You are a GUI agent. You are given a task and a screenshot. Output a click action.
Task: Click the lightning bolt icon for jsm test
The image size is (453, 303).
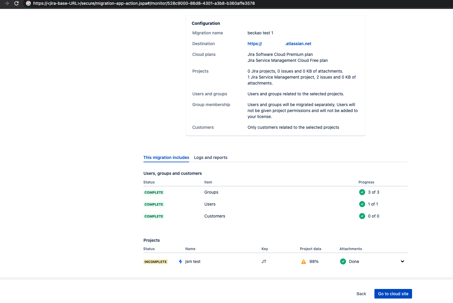(180, 261)
